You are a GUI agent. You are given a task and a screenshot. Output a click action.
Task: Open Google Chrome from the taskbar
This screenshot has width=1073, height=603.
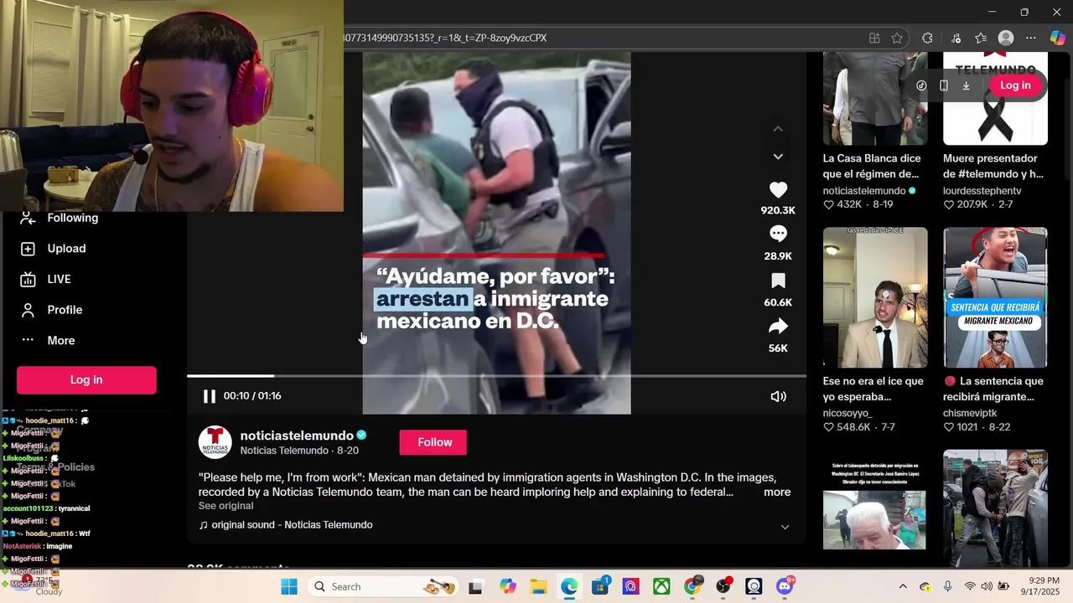(692, 586)
